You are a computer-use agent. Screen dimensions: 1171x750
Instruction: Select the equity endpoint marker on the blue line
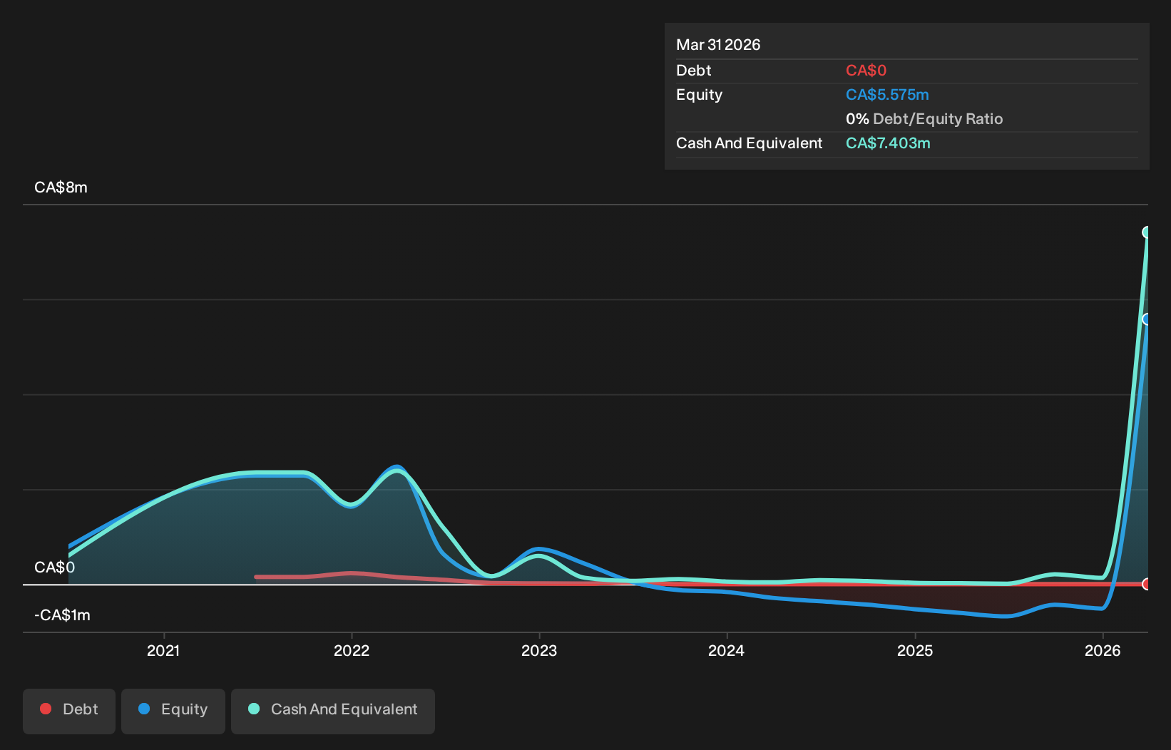[1147, 319]
